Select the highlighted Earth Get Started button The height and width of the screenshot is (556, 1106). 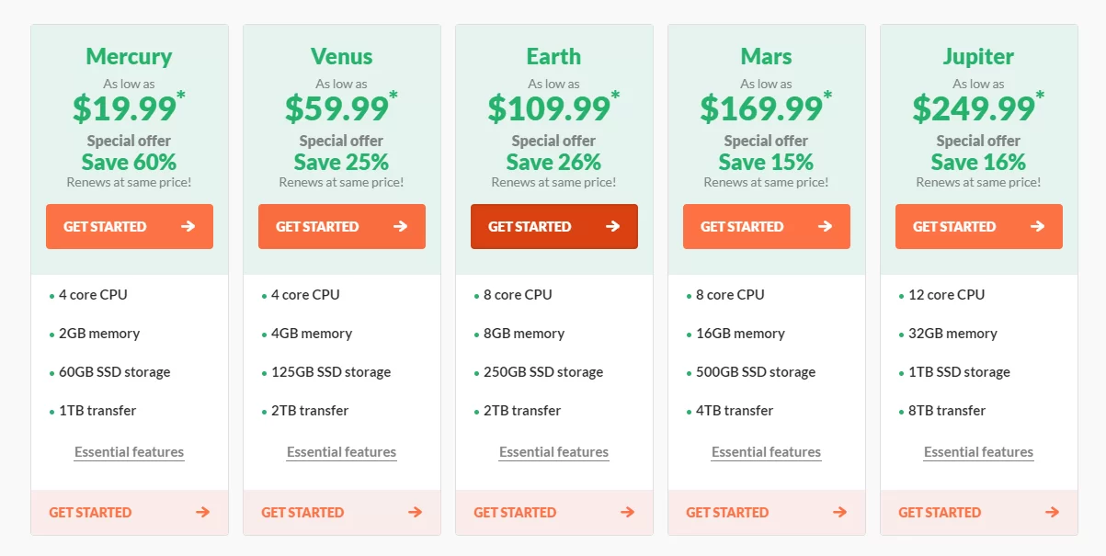530,226
